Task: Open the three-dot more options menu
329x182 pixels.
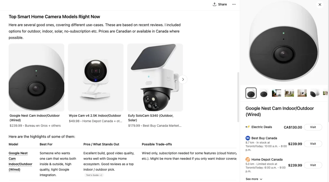Action: point(234,4)
